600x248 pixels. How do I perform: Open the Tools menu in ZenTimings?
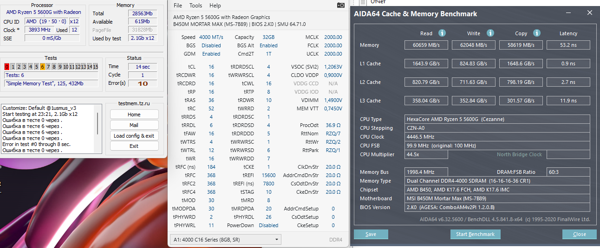click(x=196, y=6)
